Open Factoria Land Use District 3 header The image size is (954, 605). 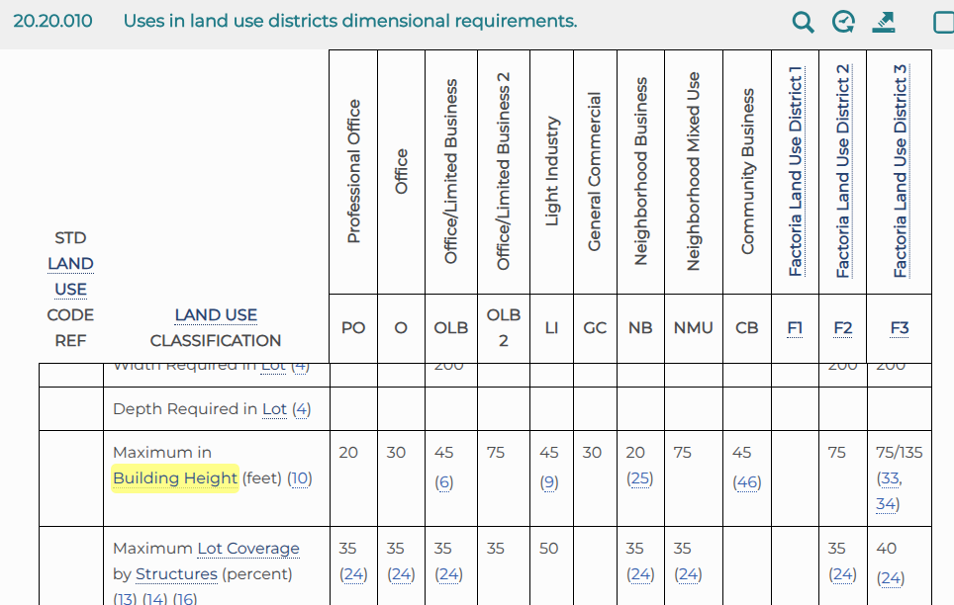click(900, 171)
